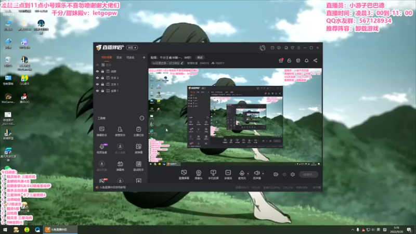Click the popularity count 766971
Viewport: 416px width, 234px height.
coord(219,63)
